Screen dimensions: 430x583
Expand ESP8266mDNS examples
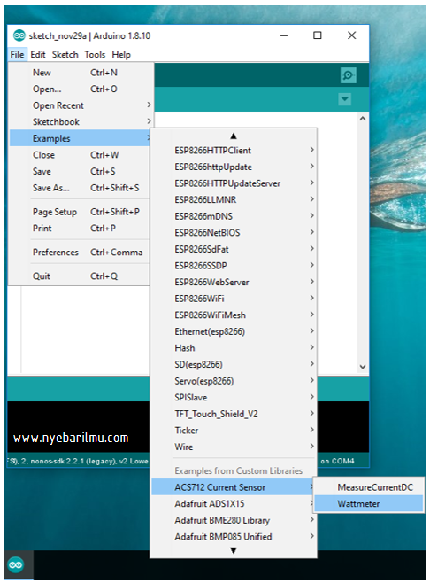(234, 216)
